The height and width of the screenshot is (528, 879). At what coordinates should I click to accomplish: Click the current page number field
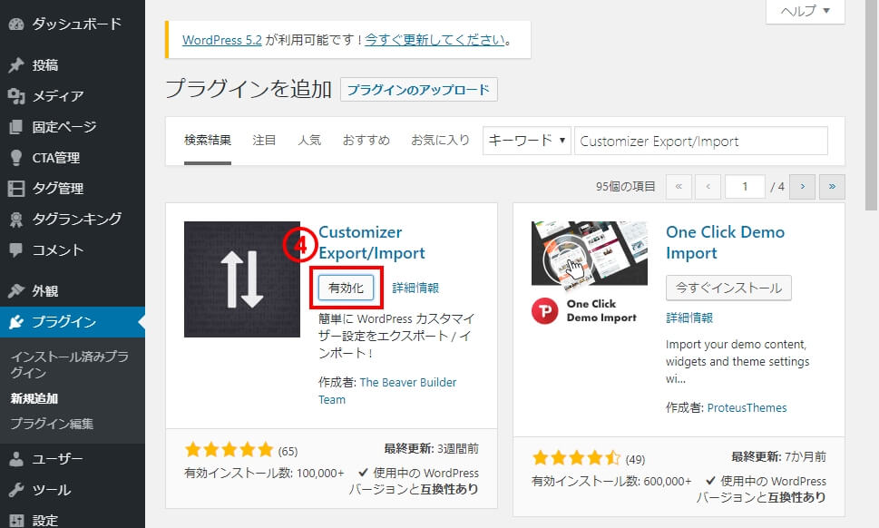point(745,187)
